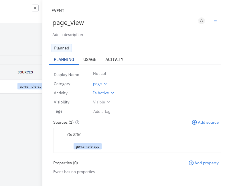This screenshot has width=229, height=186.
Task: Open the ellipsis overflow menu for page_view
Action: [x=216, y=21]
